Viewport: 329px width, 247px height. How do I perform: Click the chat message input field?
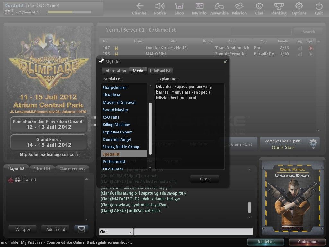(x=193, y=232)
